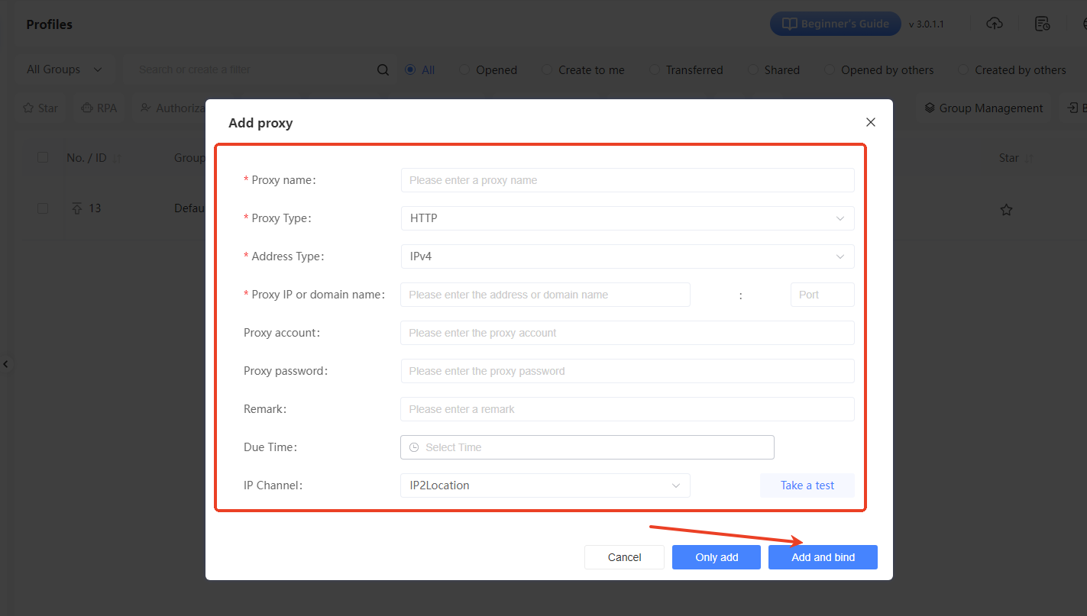Click the Take a test button
The height and width of the screenshot is (616, 1087).
807,485
